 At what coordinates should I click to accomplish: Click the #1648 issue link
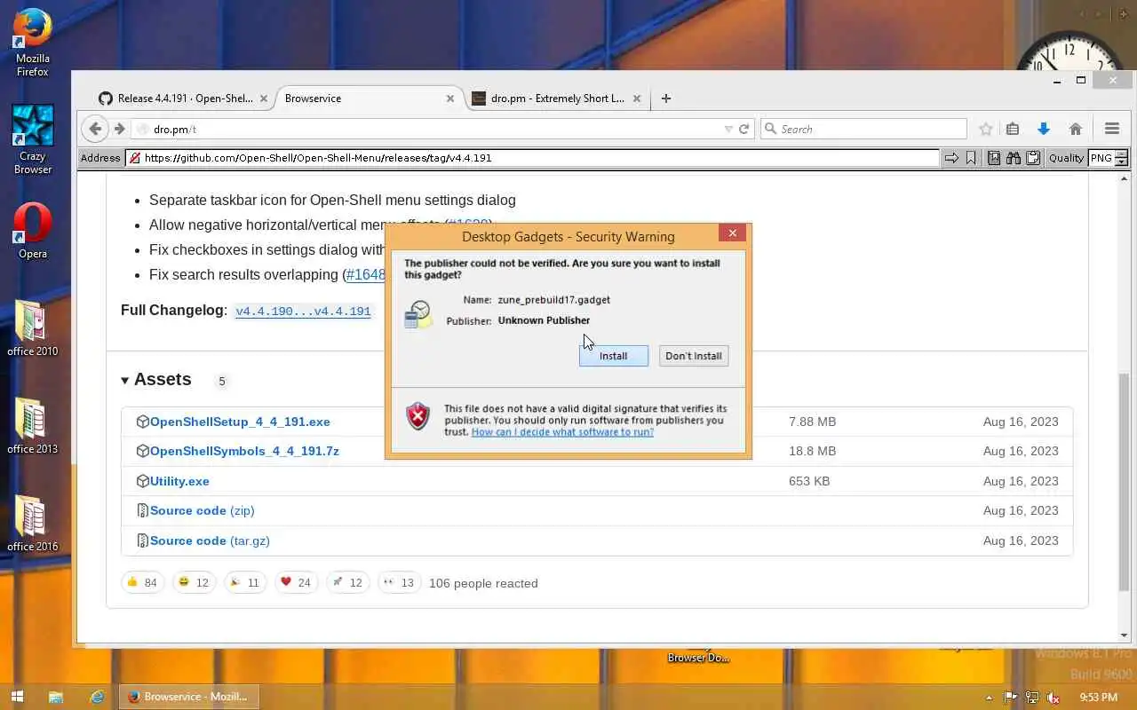366,274
